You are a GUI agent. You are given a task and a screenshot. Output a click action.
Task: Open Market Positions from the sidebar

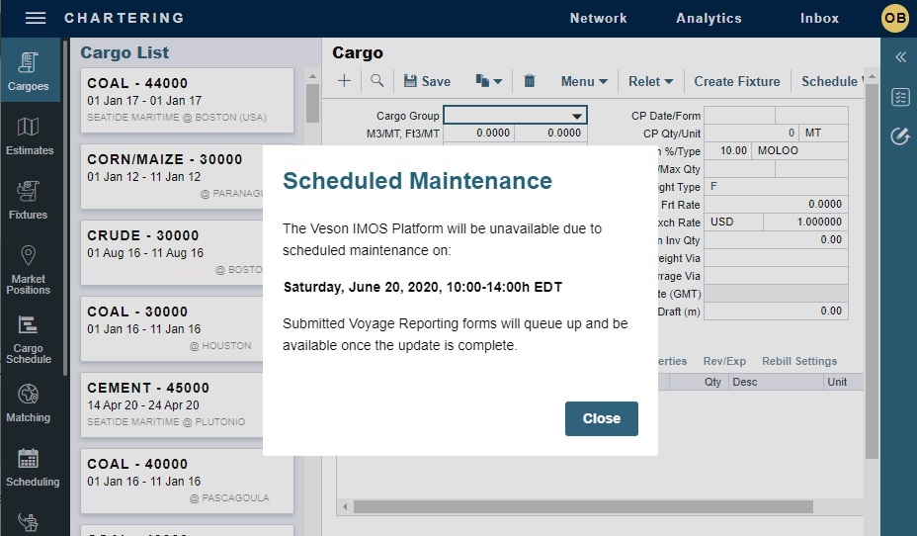tap(29, 269)
